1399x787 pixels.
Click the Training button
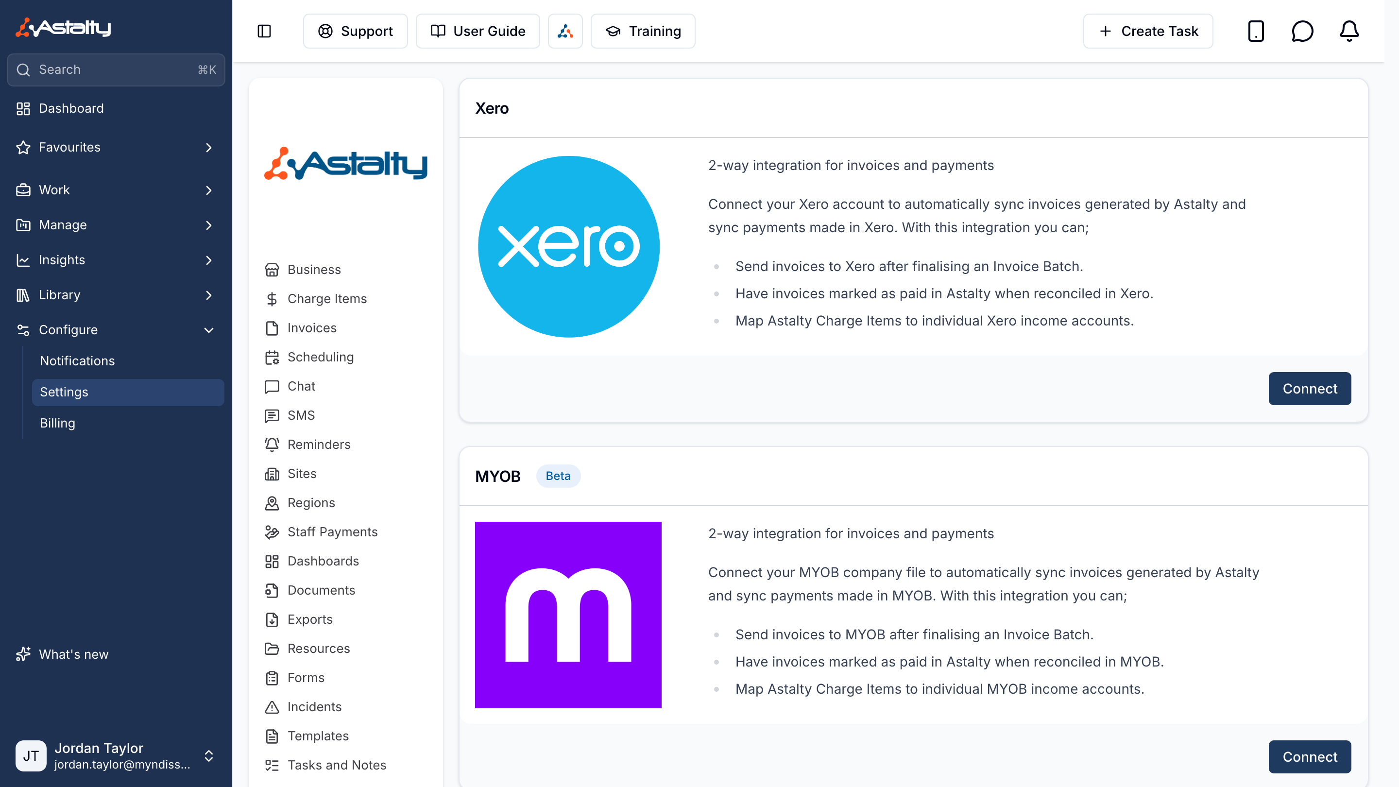[643, 31]
